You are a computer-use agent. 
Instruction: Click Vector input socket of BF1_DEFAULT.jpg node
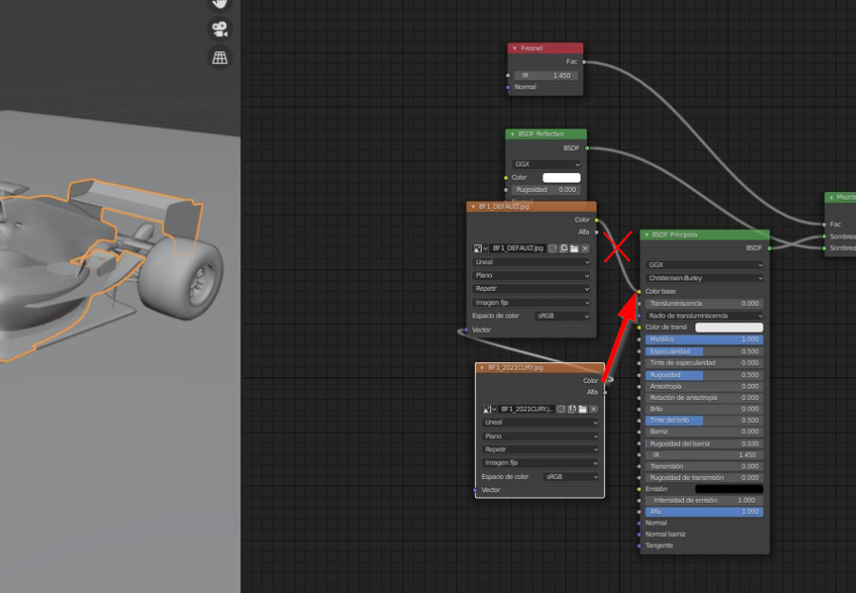466,330
